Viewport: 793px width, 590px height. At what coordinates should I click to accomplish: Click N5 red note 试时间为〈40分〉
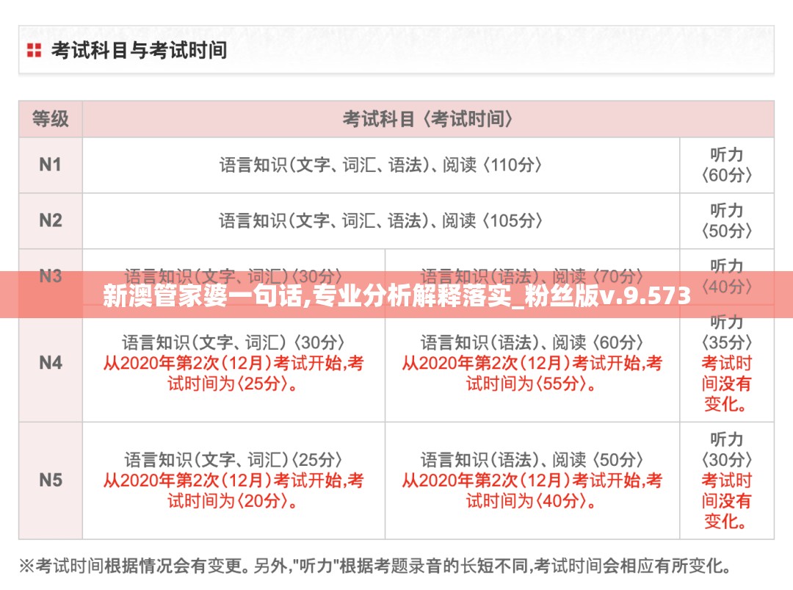coord(532,501)
